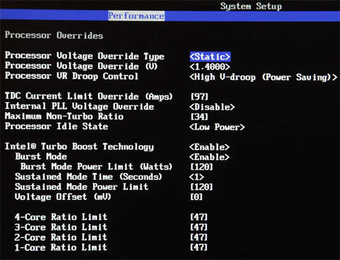Edit Burst Mode Power Limit 120 value
340x260 pixels.
click(202, 167)
